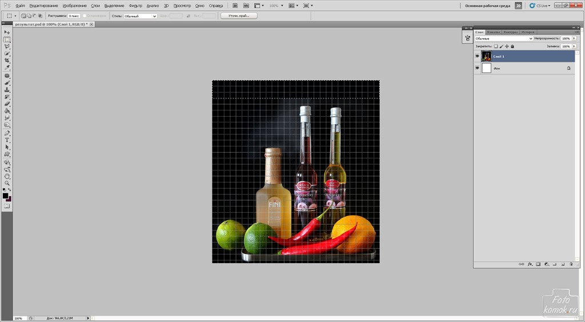The image size is (585, 322).
Task: Hide layer Слой 1 with eye icon
Action: pos(478,56)
